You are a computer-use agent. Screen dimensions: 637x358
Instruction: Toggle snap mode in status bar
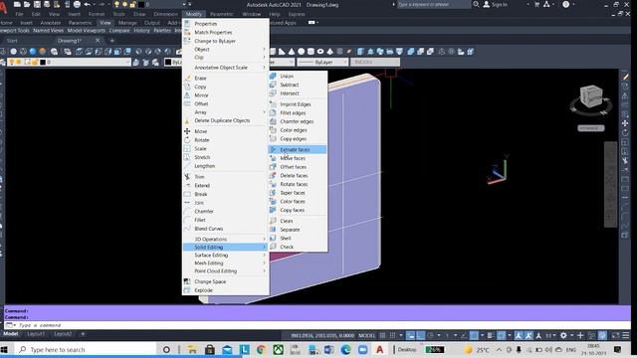click(x=392, y=335)
